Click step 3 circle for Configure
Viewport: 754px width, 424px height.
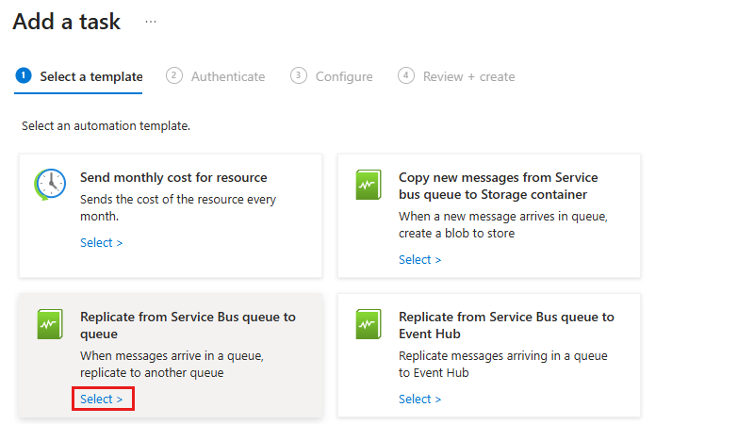[x=299, y=75]
